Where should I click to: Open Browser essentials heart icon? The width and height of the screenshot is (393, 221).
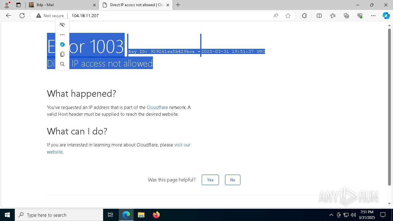click(x=360, y=16)
